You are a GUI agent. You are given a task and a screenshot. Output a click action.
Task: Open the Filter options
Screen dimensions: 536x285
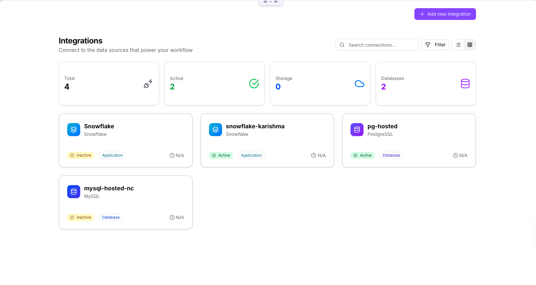click(435, 45)
